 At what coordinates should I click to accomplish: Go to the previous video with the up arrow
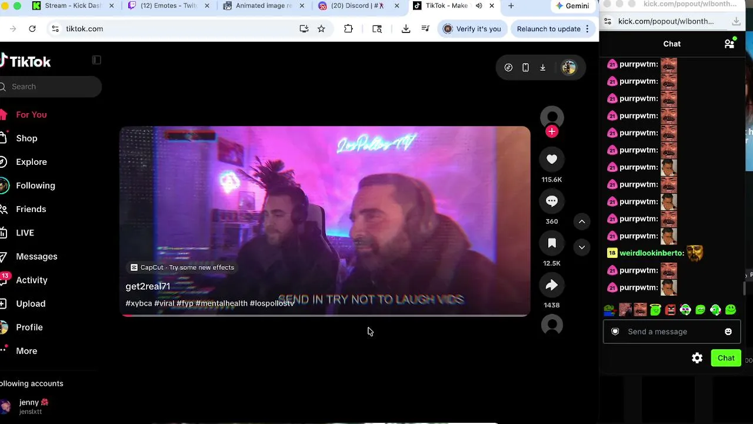coord(582,221)
